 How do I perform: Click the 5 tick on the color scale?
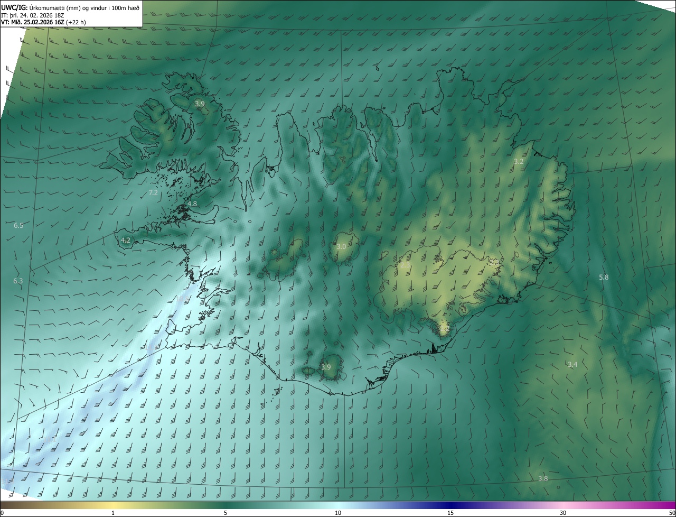(226, 513)
